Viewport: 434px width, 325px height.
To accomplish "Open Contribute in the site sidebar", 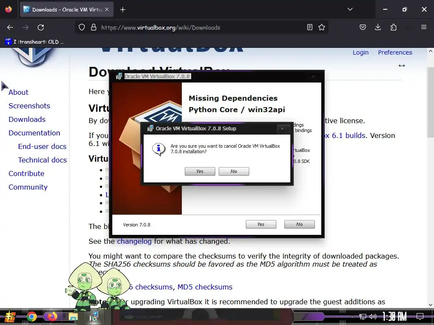I will (x=27, y=174).
